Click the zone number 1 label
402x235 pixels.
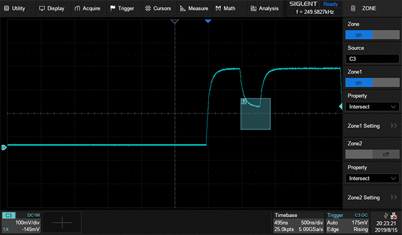tap(244, 101)
